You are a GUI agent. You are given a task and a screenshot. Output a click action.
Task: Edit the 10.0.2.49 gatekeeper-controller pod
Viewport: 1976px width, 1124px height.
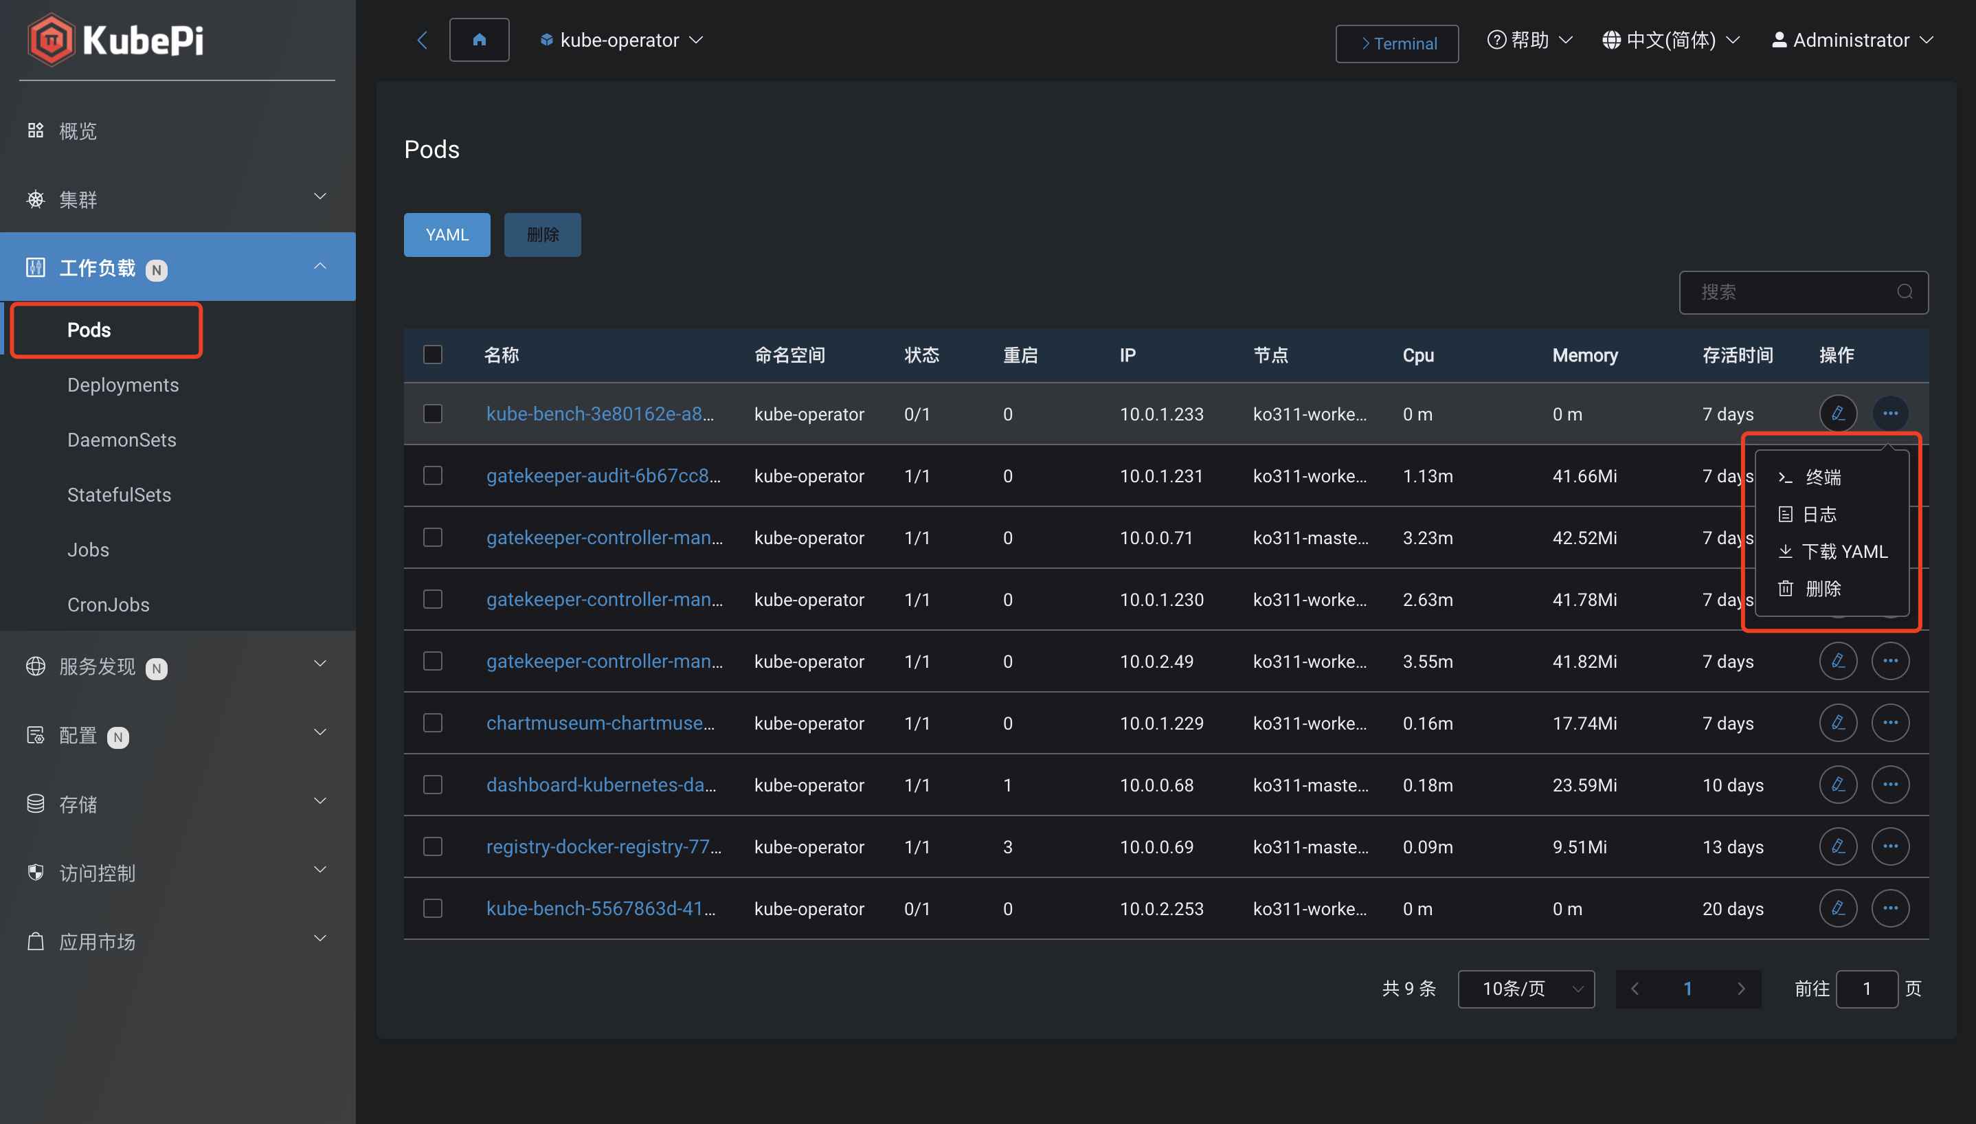[x=1838, y=661]
